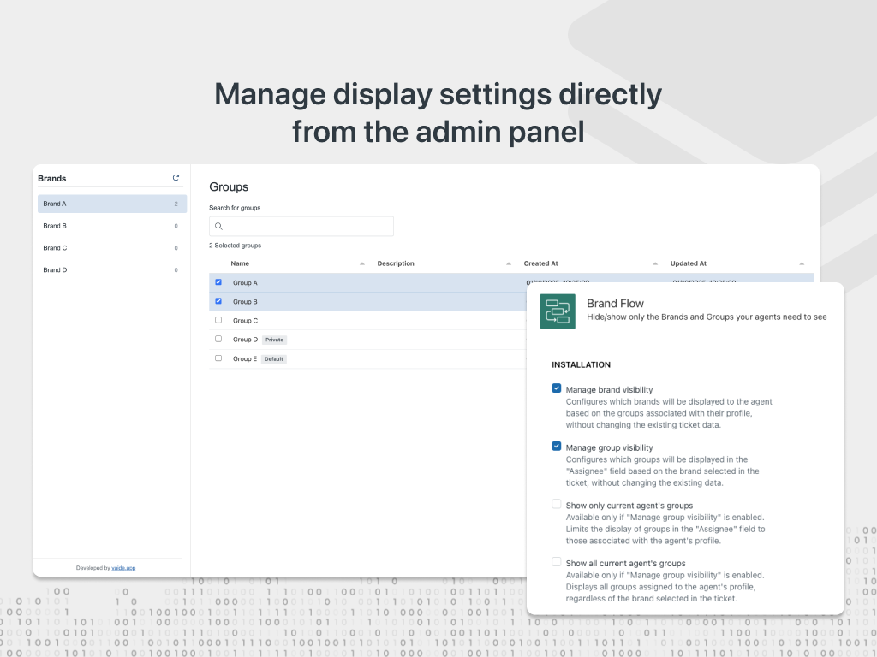
Task: Click the Brand Flow app logo icon
Action: pos(558,311)
